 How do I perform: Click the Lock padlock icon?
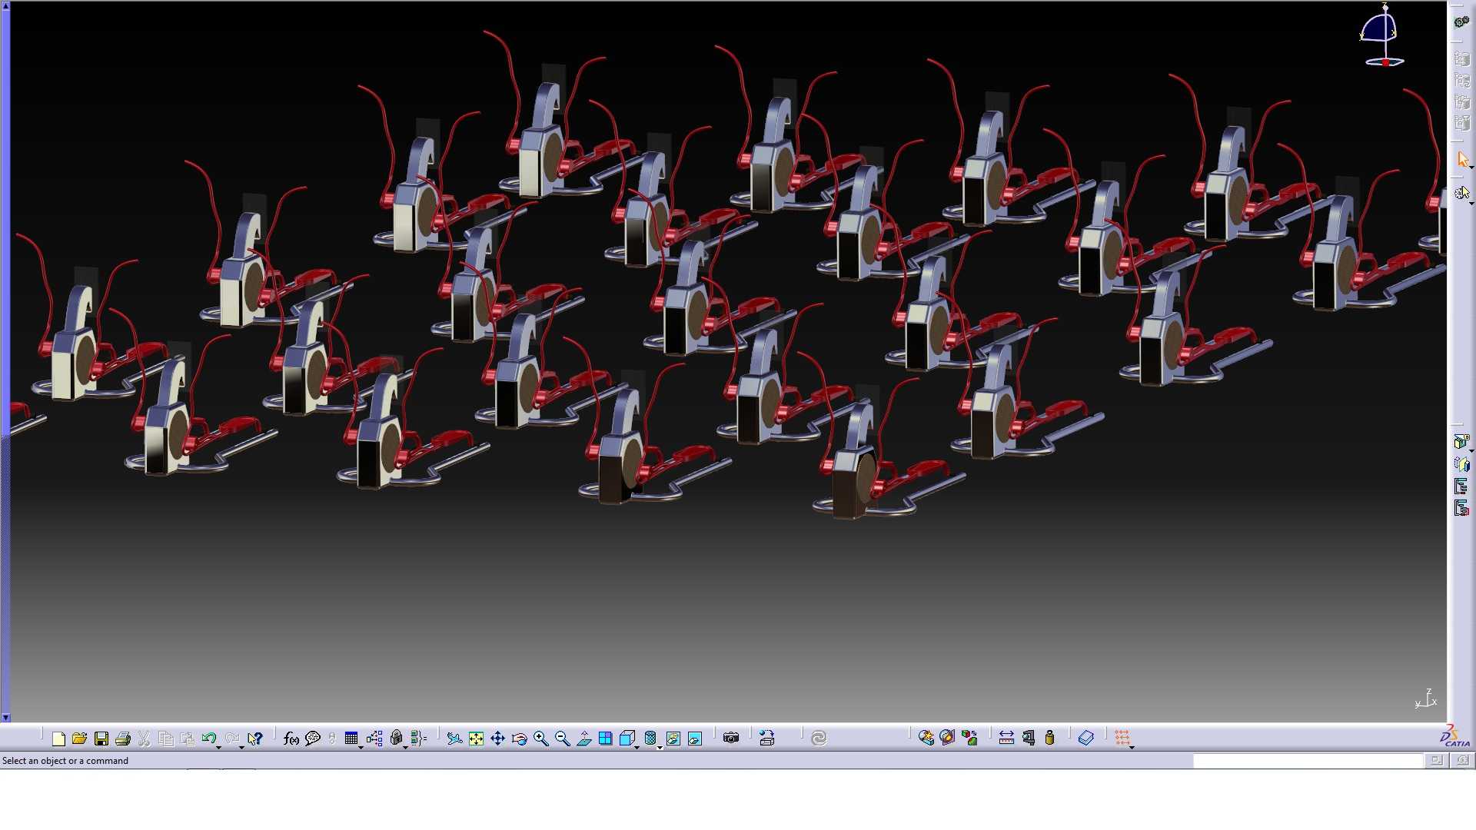396,739
